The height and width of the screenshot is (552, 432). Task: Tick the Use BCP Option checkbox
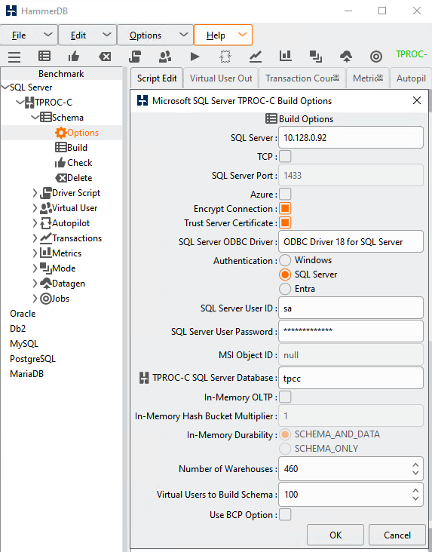[x=285, y=514]
